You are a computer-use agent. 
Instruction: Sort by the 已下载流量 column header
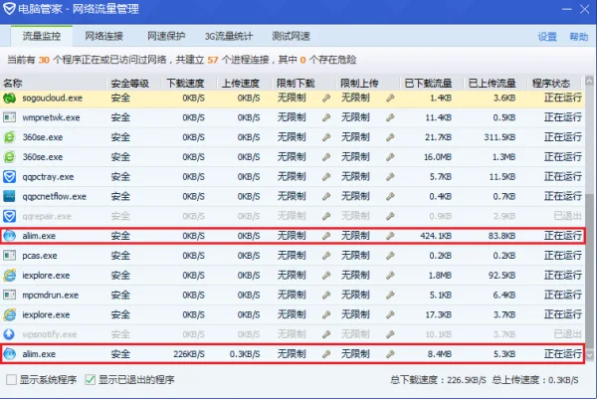click(432, 83)
